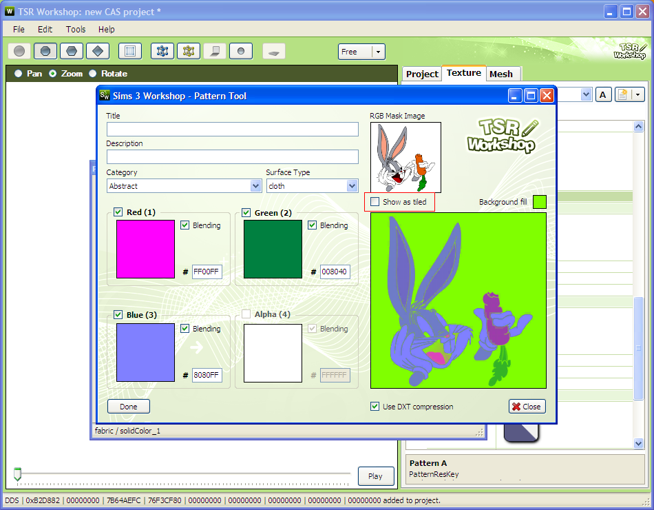
Task: Click the A button in Texture panel
Action: tap(603, 95)
